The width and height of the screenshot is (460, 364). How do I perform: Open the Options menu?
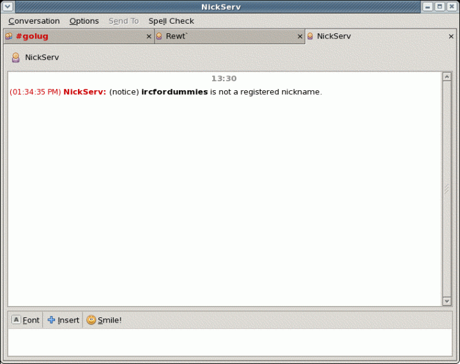(x=84, y=21)
